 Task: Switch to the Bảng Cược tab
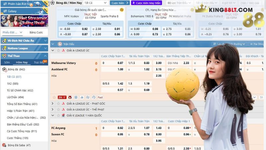(36, 32)
